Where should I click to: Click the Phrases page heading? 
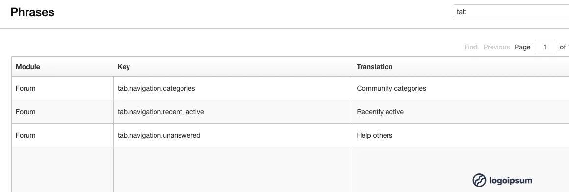click(x=32, y=12)
